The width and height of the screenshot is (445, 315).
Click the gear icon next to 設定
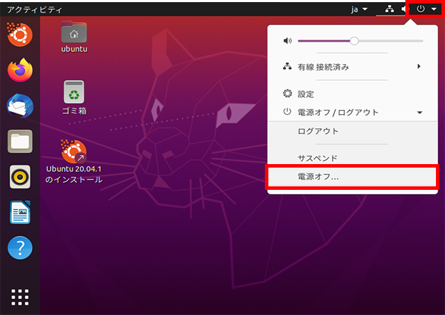287,93
